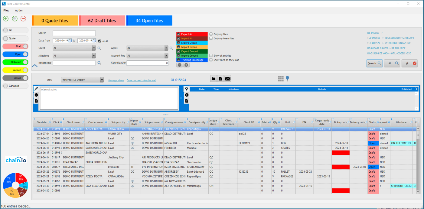The image size is (424, 209).
Task: Click the checkmark icon beside internal notes
Action: pyautogui.click(x=36, y=95)
